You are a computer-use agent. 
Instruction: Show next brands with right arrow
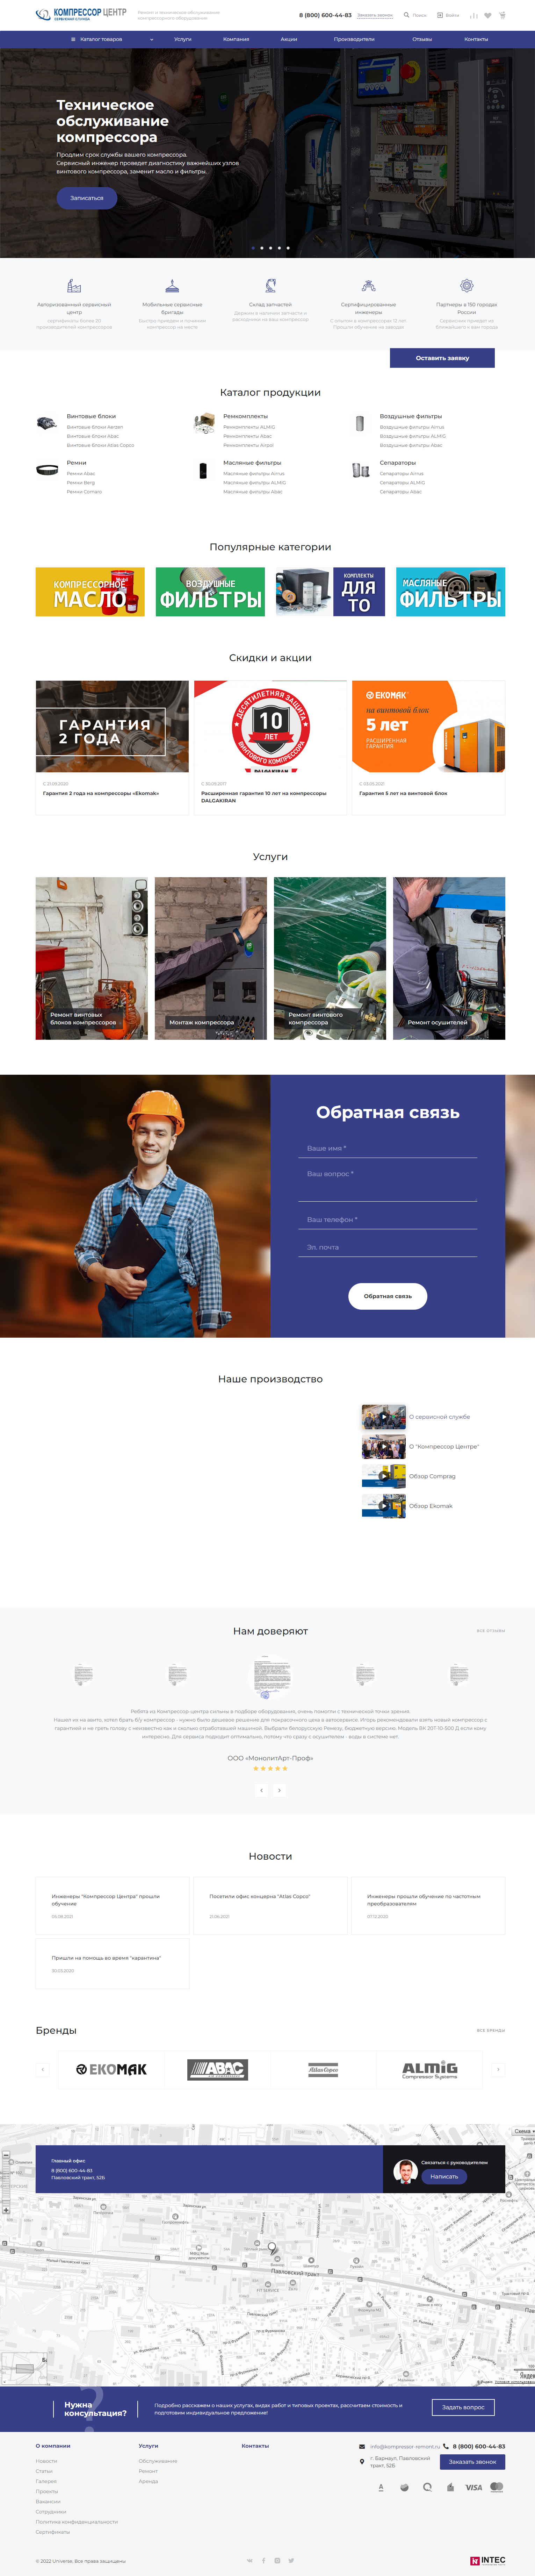[x=498, y=2069]
